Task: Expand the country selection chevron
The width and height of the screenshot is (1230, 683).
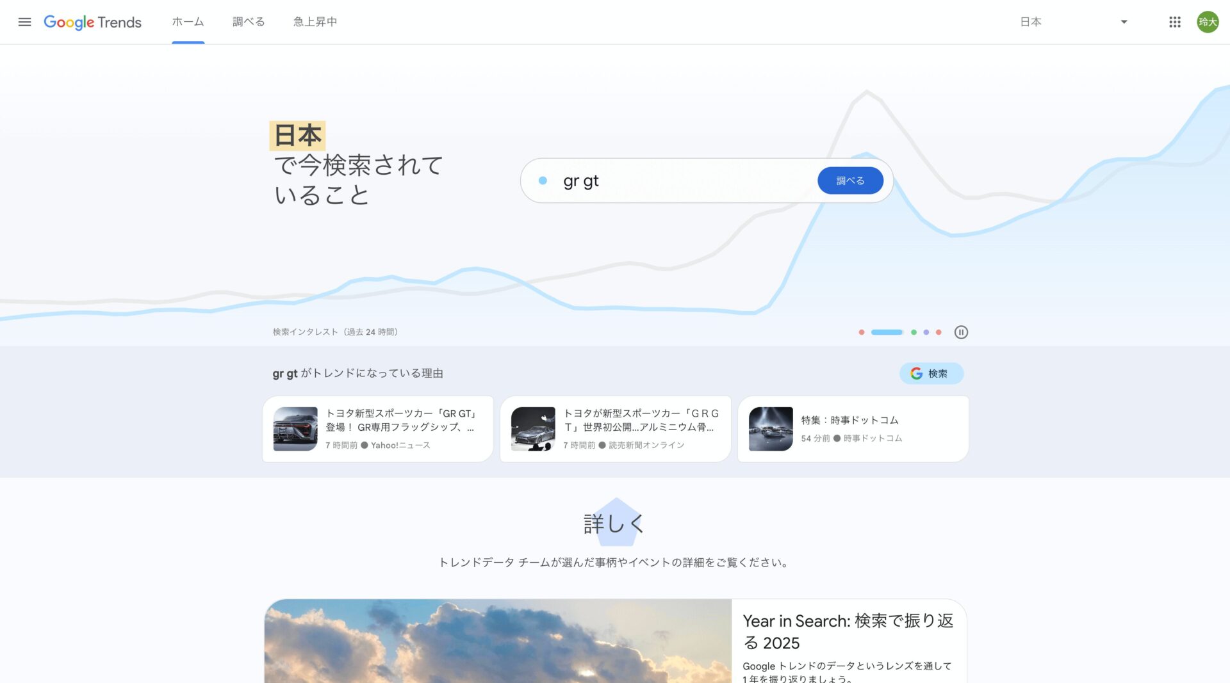Action: click(1124, 22)
